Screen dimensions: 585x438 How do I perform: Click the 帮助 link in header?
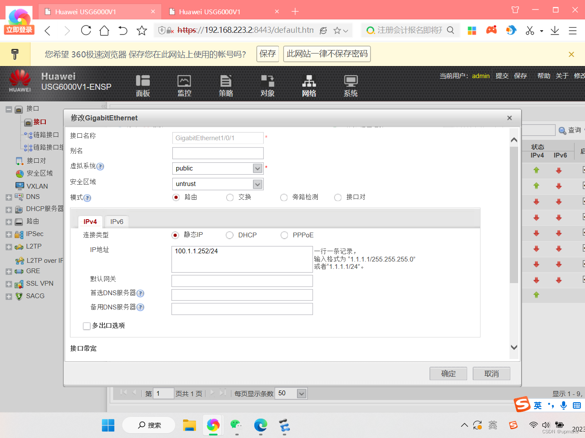[x=544, y=76]
